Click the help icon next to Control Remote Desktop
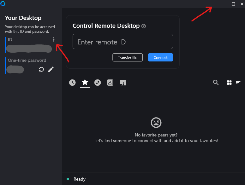 (144, 26)
